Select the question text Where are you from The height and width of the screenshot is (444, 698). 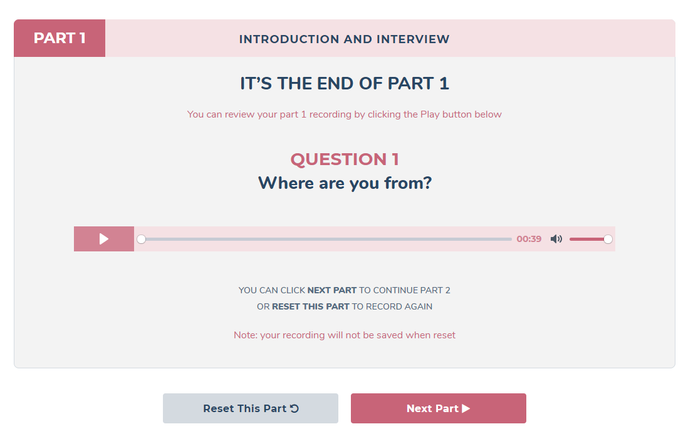(345, 183)
